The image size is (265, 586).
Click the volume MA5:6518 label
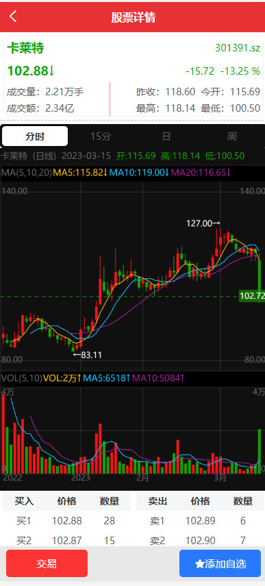[106, 378]
